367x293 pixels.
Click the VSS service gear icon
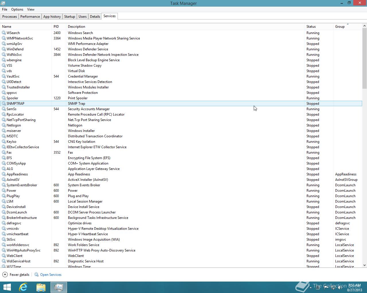click(4, 66)
